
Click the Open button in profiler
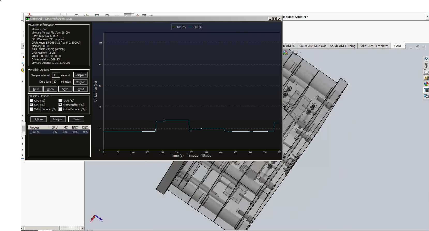[x=50, y=89]
